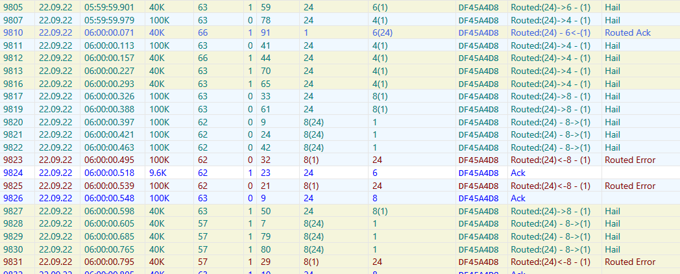The width and height of the screenshot is (680, 274).
Task: Select row number 9816
Action: pyautogui.click(x=12, y=84)
